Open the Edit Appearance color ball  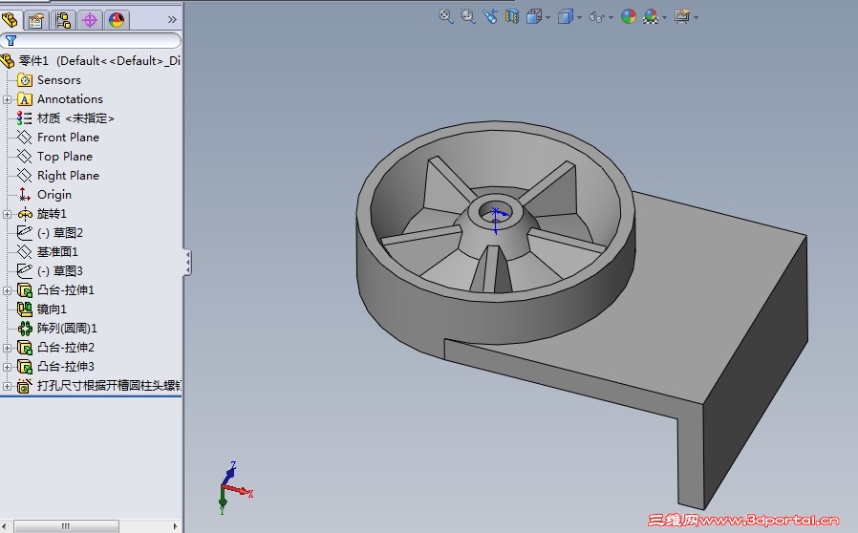click(629, 17)
